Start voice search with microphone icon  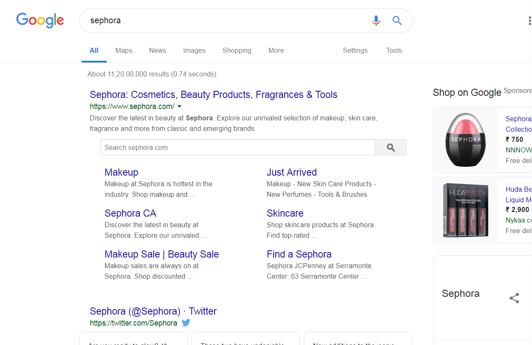tap(376, 20)
